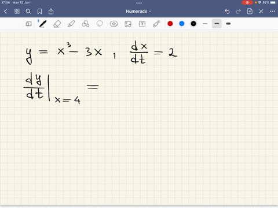Tap the handwritten dx/dt = 2 expression
Image resolution: width=278 pixels, height=208 pixels.
(x=153, y=53)
